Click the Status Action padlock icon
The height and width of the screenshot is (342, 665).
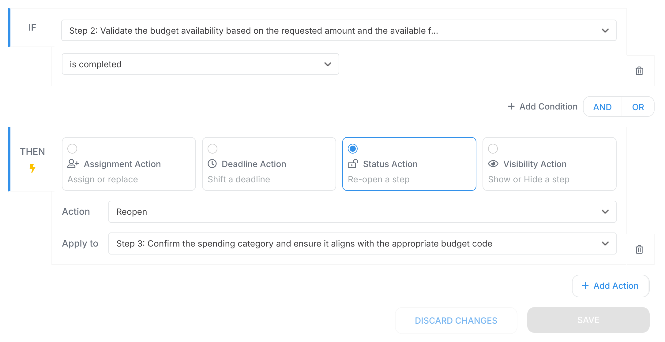point(353,164)
